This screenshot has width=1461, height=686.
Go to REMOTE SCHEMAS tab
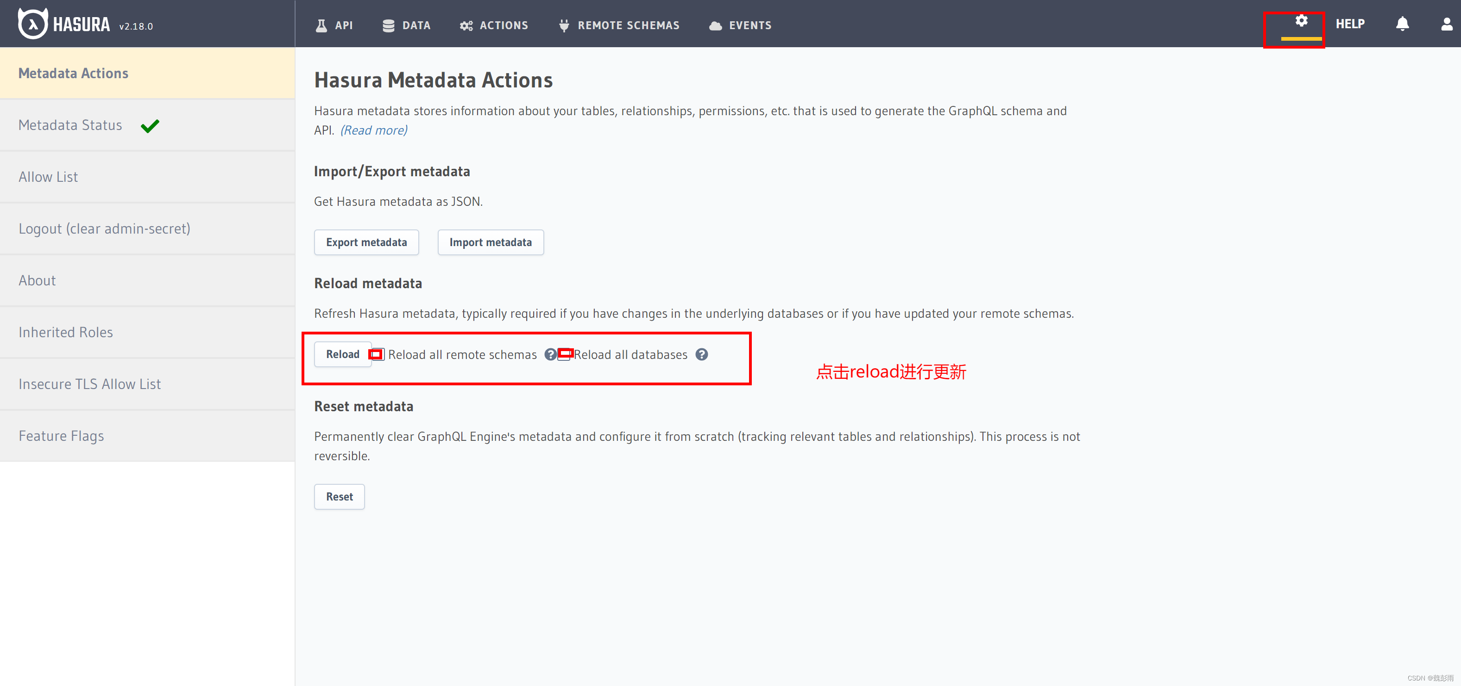619,25
